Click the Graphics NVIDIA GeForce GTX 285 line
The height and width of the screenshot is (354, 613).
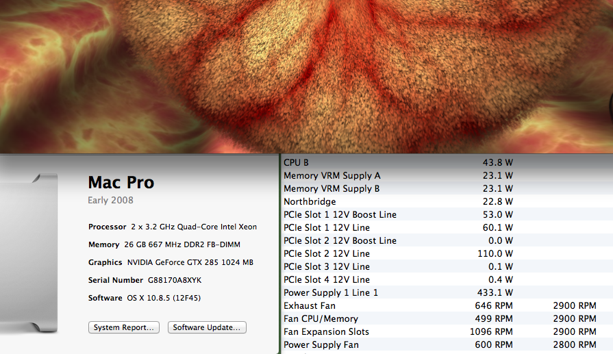tap(171, 262)
